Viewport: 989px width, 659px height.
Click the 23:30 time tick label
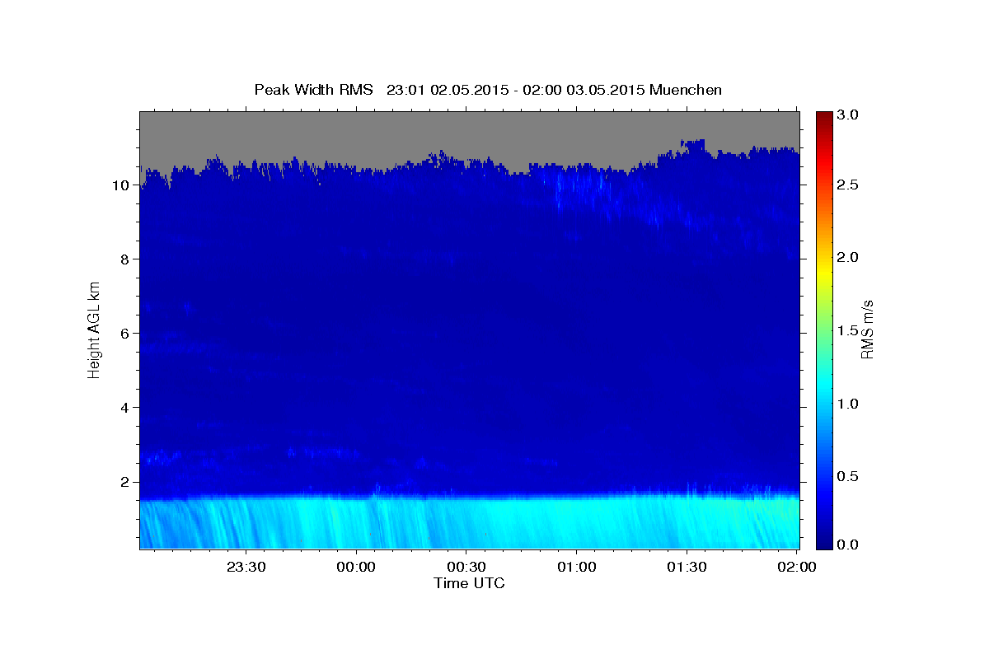point(246,567)
